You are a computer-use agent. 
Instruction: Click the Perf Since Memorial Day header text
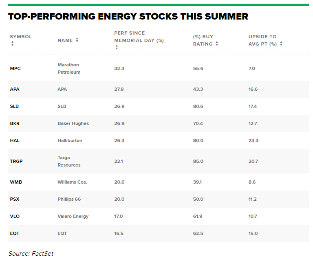coord(139,37)
